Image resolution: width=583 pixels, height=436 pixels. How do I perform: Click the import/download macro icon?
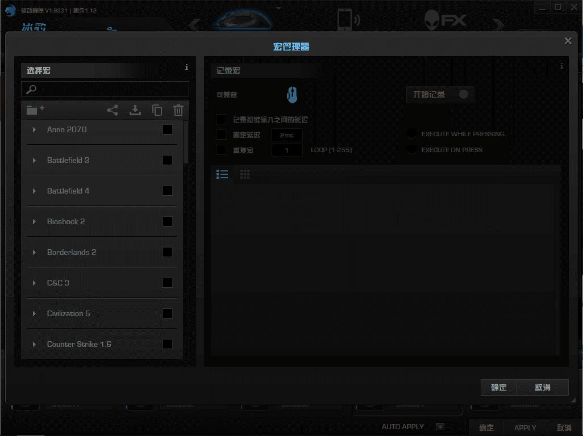135,110
